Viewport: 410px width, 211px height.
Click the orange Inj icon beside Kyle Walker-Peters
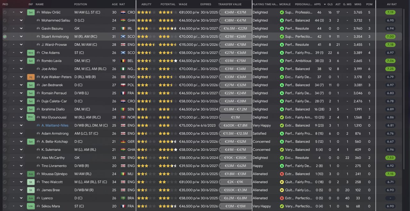pos(30,77)
